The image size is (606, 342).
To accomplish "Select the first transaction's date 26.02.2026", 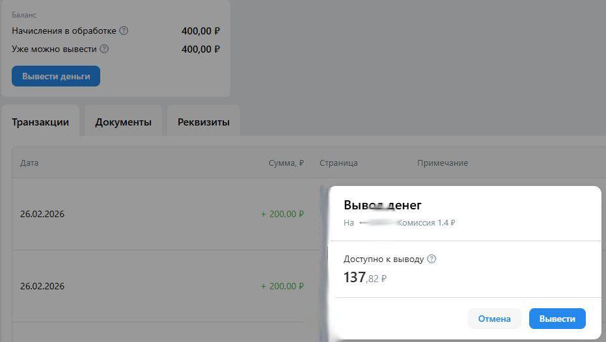I will pos(42,214).
